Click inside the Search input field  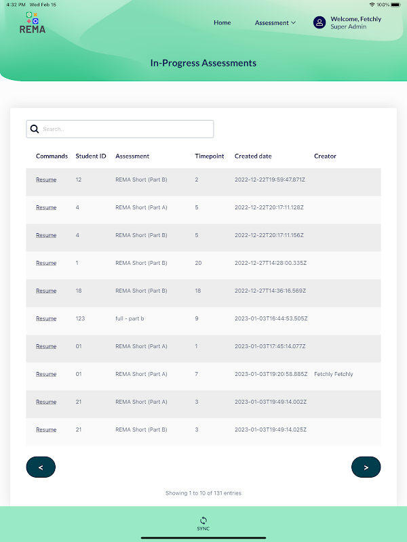(120, 129)
